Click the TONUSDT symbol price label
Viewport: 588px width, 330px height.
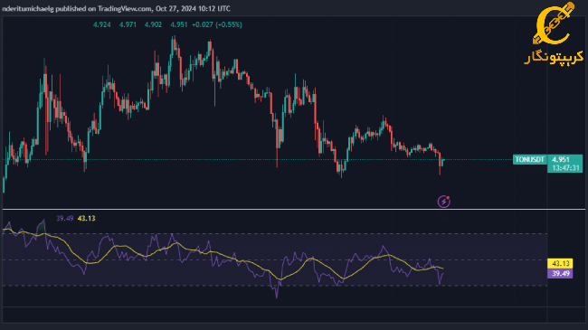pyautogui.click(x=529, y=159)
